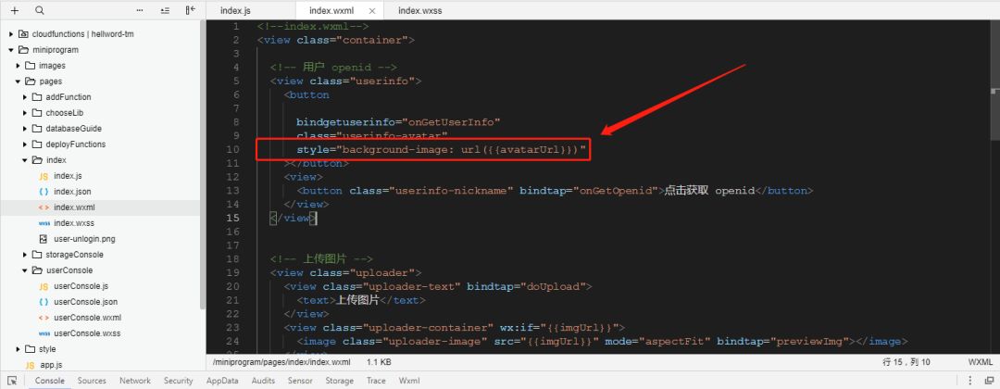Expand the storageConsole folder arrow
Image resolution: width=1000 pixels, height=389 pixels.
[x=25, y=255]
